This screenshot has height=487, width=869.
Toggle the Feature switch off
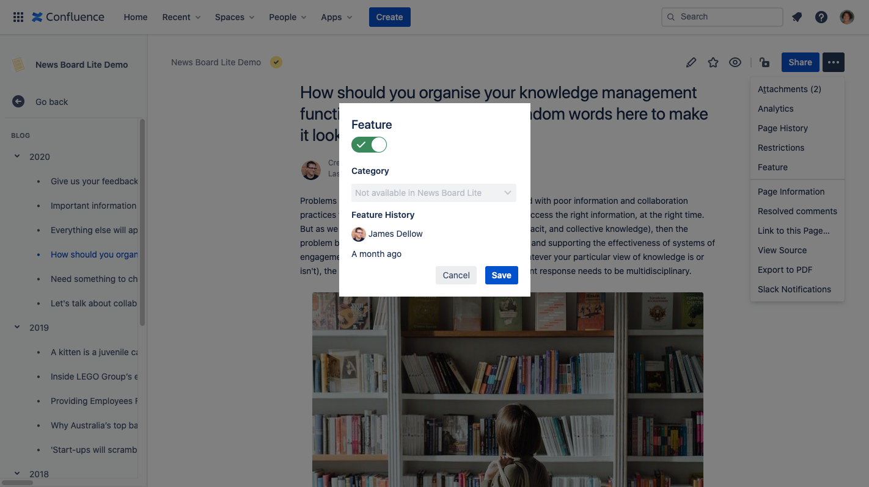pyautogui.click(x=369, y=145)
